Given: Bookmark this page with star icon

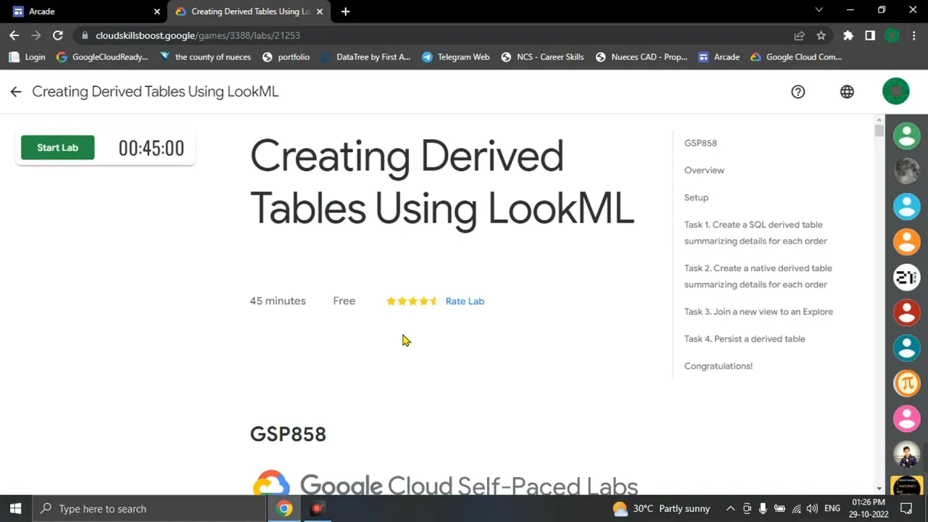Looking at the screenshot, I should click(x=821, y=35).
